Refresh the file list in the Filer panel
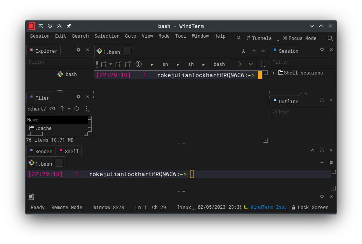Image resolution: width=362 pixels, height=244 pixels. pyautogui.click(x=77, y=109)
